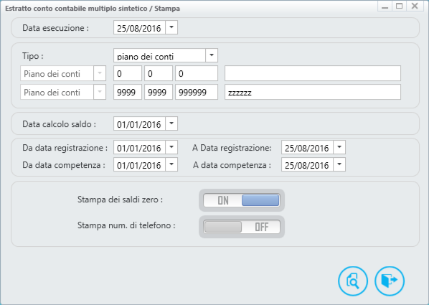Open Data calcolo saldo calendar arrow
This screenshot has height=305, width=429.
tap(171, 123)
